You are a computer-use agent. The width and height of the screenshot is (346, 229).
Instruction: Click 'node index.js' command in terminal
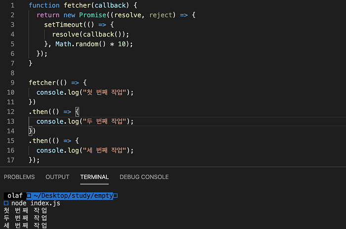(36, 203)
